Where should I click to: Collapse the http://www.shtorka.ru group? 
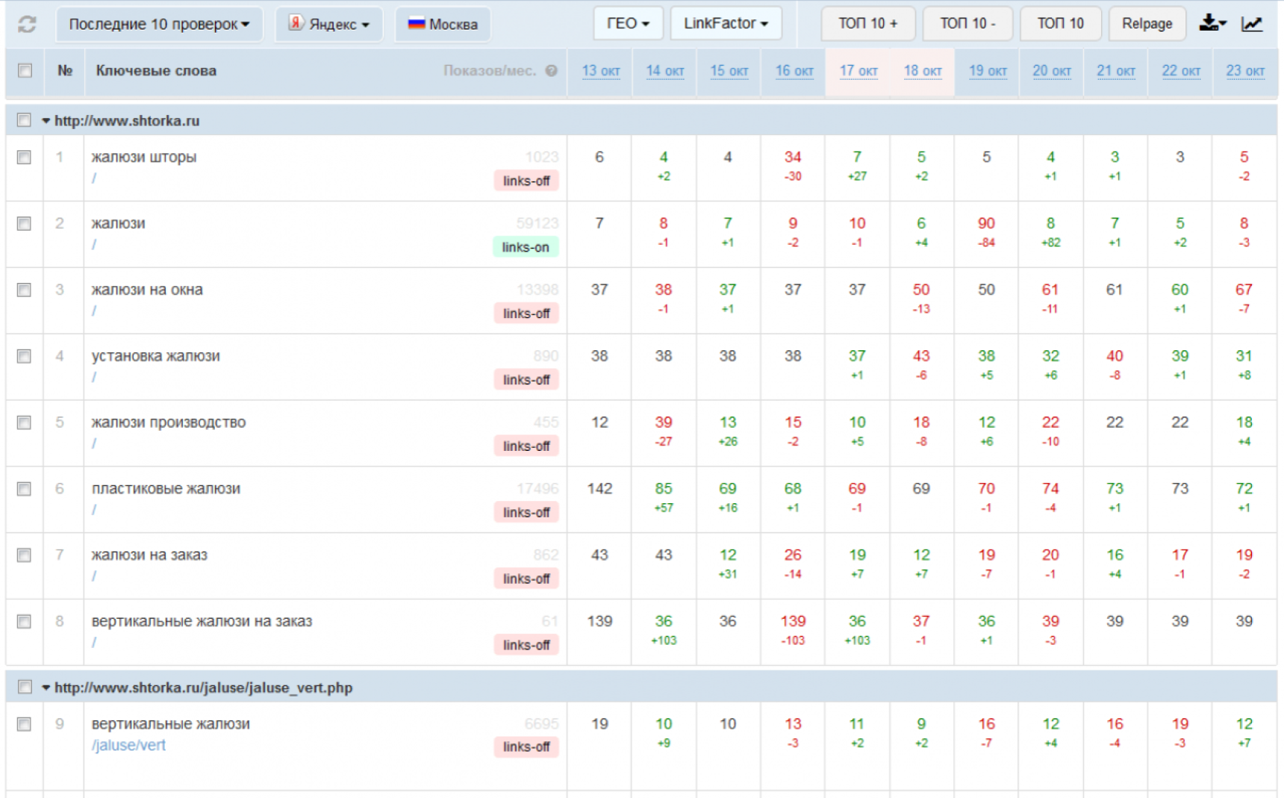(x=46, y=121)
